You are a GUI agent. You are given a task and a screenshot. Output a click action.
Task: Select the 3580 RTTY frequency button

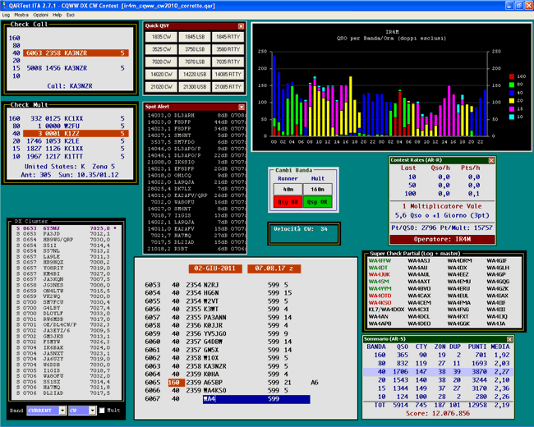(228, 49)
